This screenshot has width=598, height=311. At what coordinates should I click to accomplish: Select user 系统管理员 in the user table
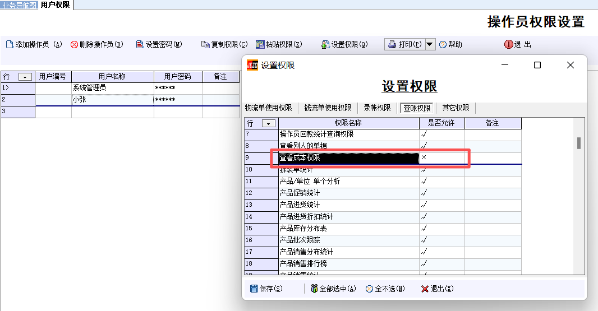click(113, 88)
